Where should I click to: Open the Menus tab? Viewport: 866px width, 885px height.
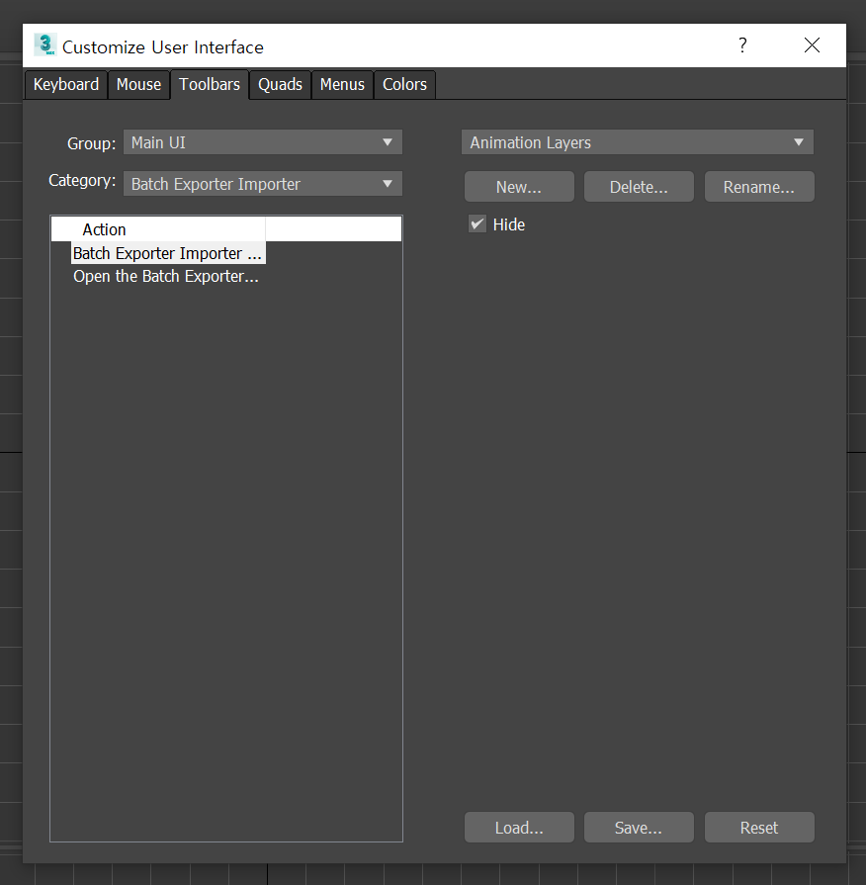pos(342,85)
